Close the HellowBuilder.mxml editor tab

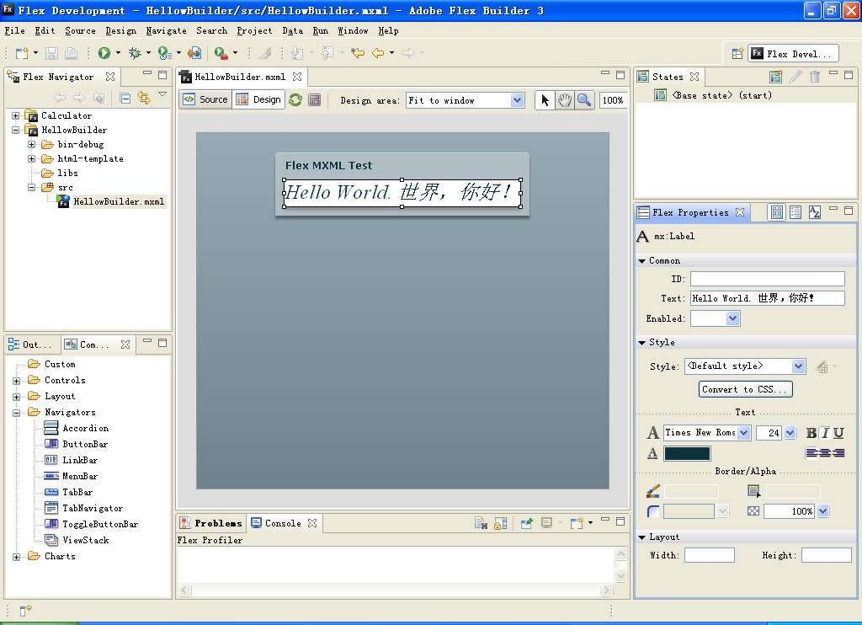pos(297,77)
